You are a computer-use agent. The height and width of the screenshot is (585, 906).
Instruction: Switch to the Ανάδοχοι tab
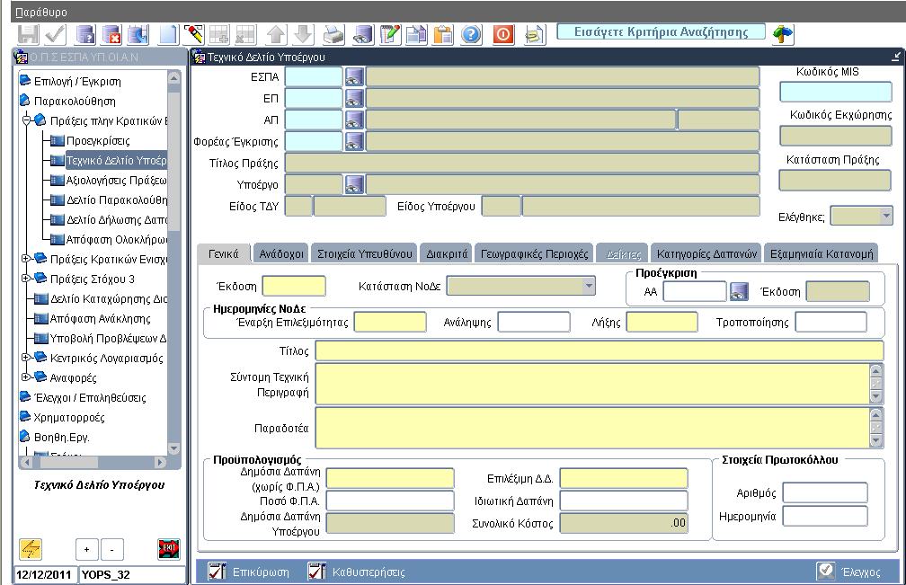click(281, 253)
